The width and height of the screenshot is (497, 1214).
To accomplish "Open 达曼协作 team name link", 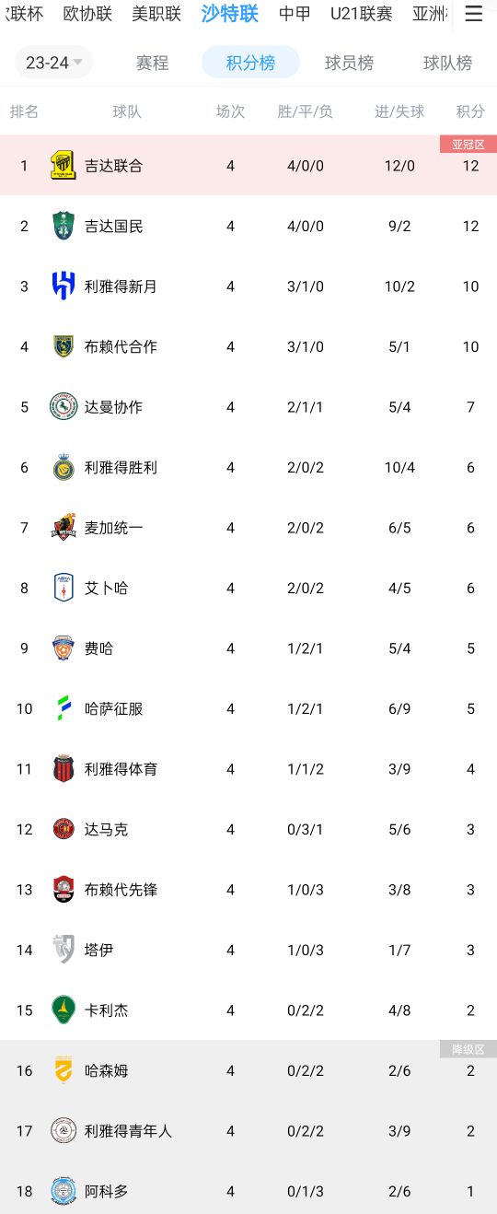I will pos(113,407).
